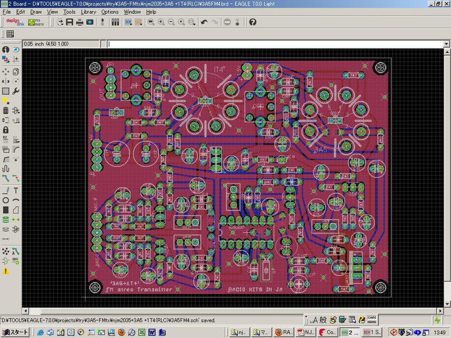
Task: Click the Undo arrow icon
Action: click(204, 22)
